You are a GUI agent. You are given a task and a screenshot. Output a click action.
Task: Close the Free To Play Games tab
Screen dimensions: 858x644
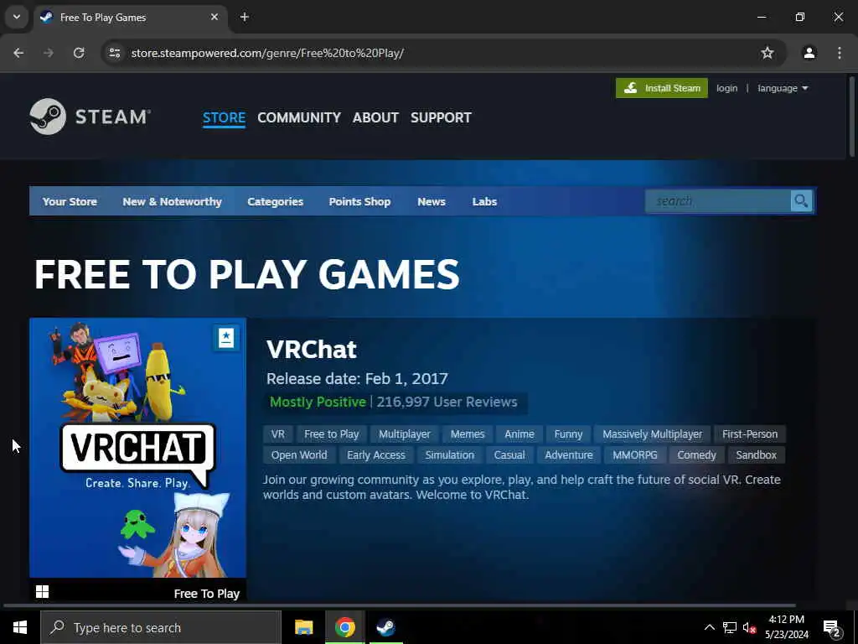tap(214, 17)
